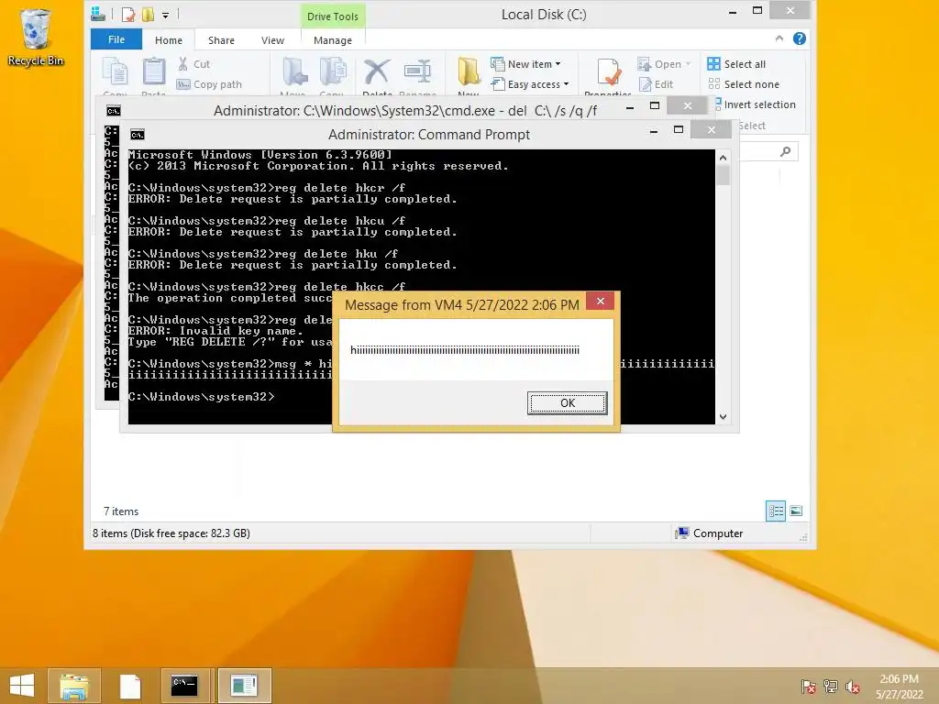Click Invert selection in ribbon
Screen dimensions: 939x704
point(756,104)
